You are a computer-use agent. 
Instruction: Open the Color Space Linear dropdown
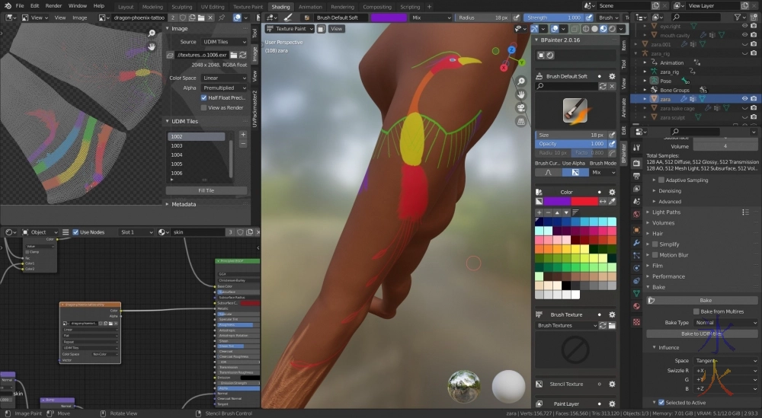[224, 78]
